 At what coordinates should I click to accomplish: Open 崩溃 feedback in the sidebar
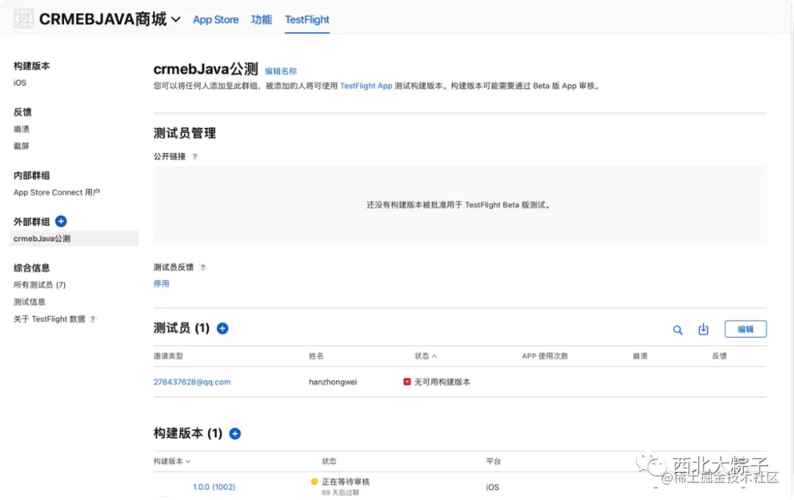(x=21, y=129)
